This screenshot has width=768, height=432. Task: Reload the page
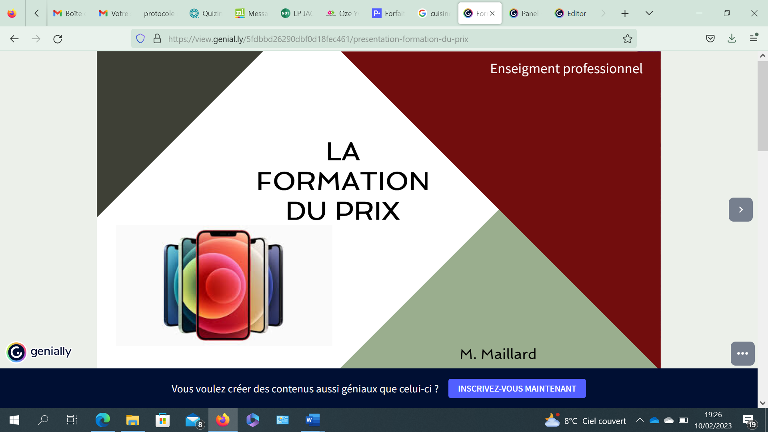coord(58,38)
